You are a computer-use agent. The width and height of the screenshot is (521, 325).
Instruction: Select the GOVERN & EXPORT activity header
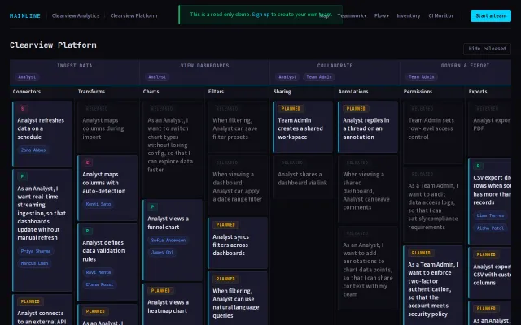tap(465, 66)
